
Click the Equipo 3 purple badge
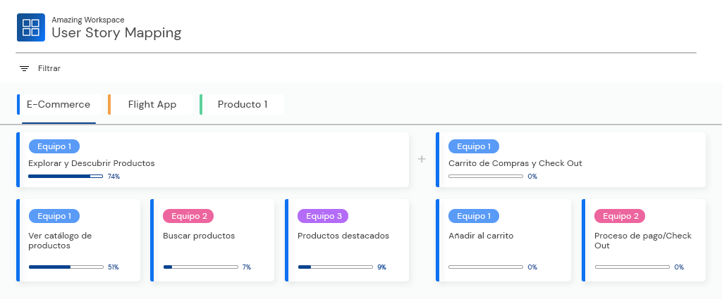tap(323, 216)
